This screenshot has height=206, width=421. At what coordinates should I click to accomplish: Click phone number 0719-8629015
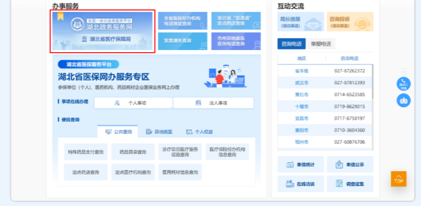coord(350,107)
